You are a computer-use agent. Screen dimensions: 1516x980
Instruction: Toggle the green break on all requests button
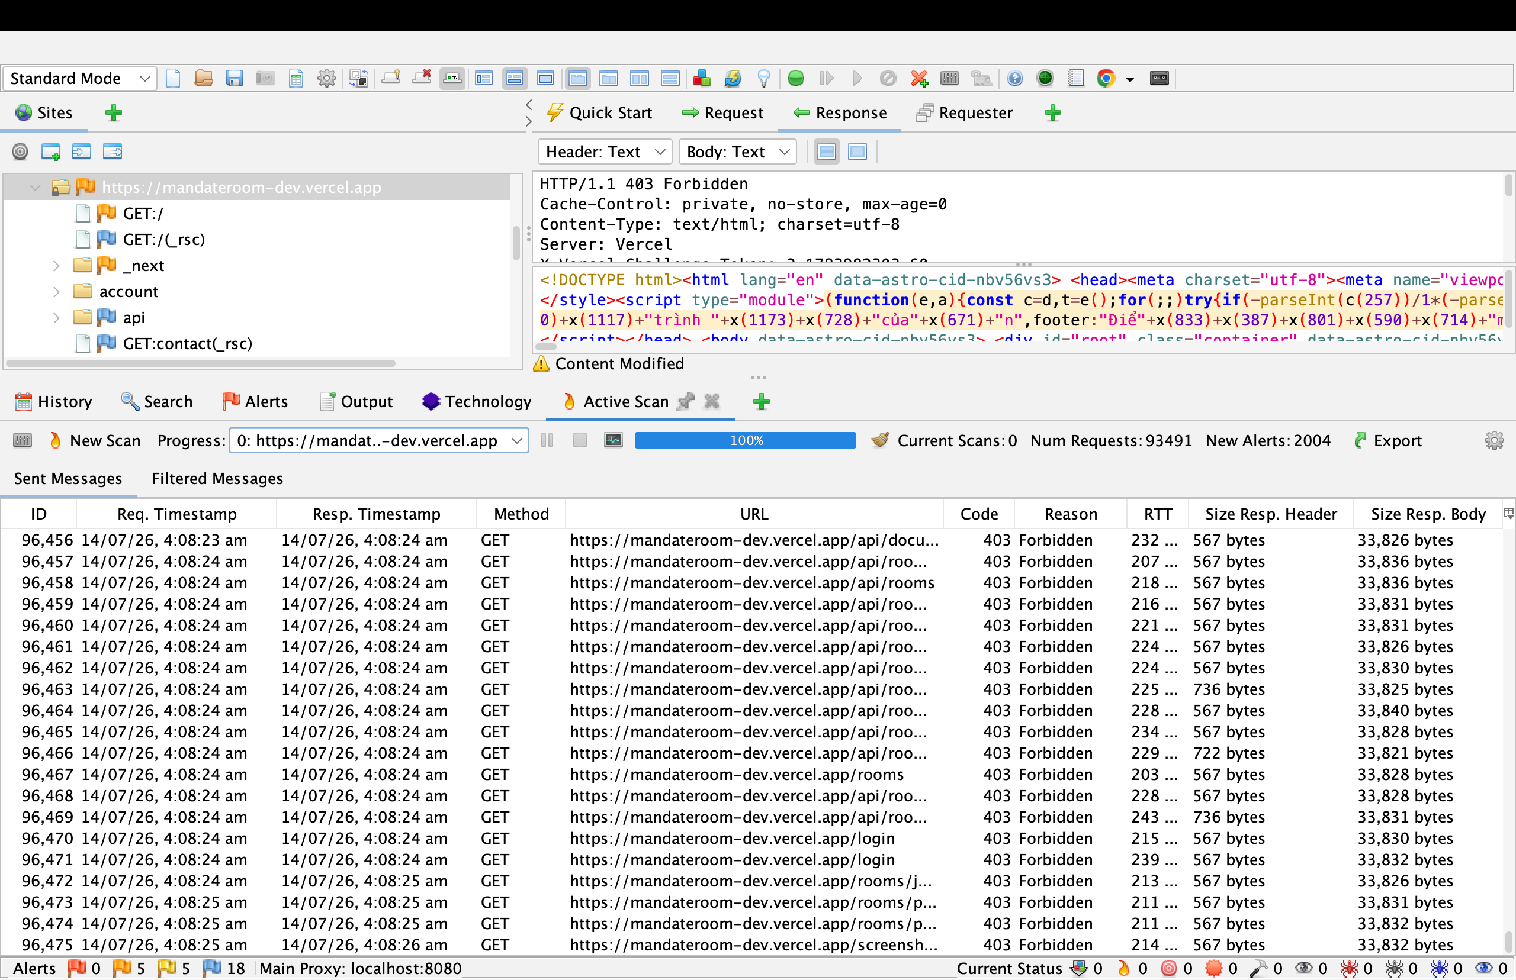[796, 78]
